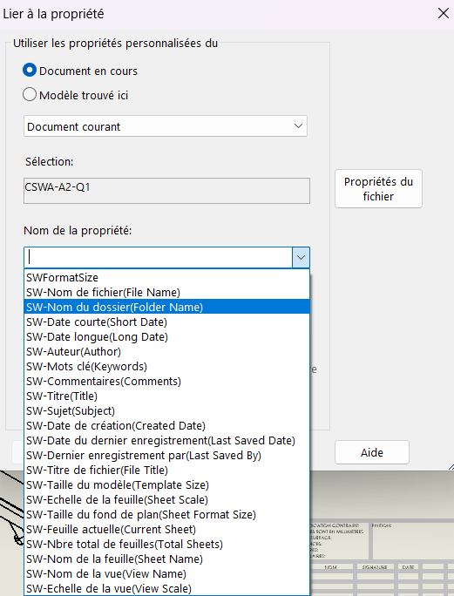Choose SW-Date de création(Created Date)
Screen dimensions: 454x596
click(167, 426)
